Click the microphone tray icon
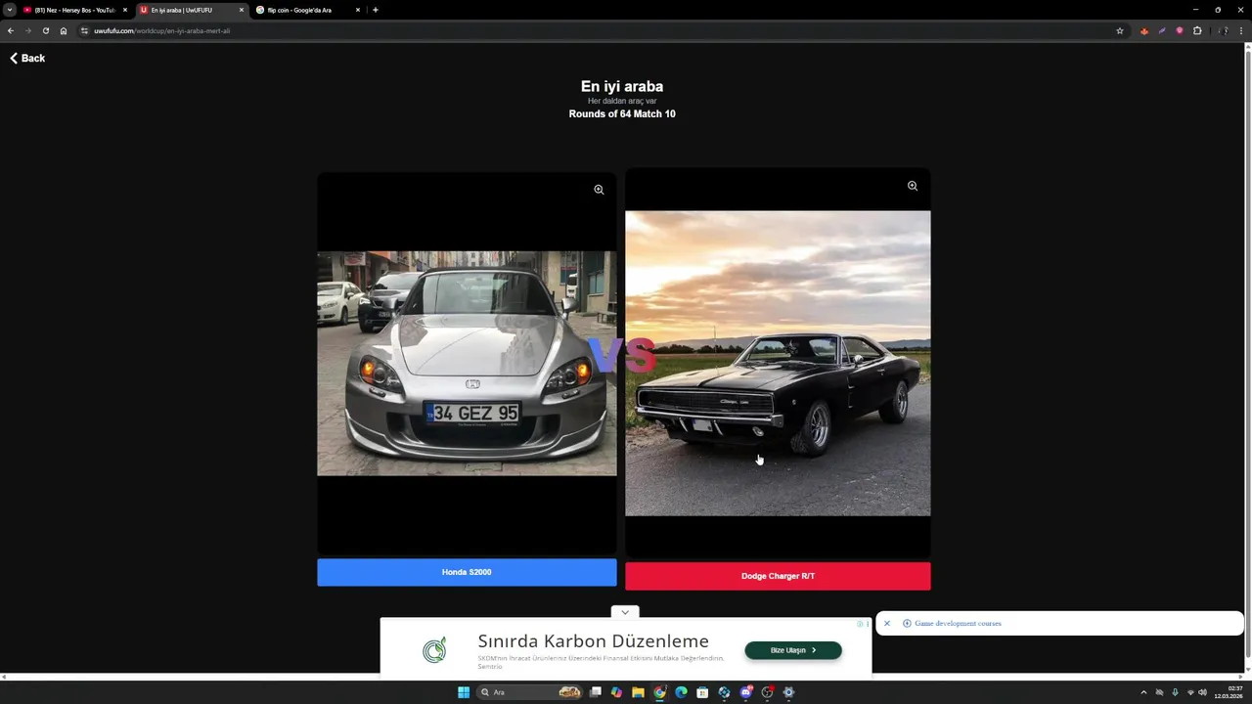Image resolution: width=1252 pixels, height=704 pixels. tap(1175, 692)
